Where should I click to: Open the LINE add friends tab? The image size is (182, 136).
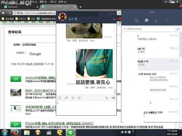coord(156,20)
